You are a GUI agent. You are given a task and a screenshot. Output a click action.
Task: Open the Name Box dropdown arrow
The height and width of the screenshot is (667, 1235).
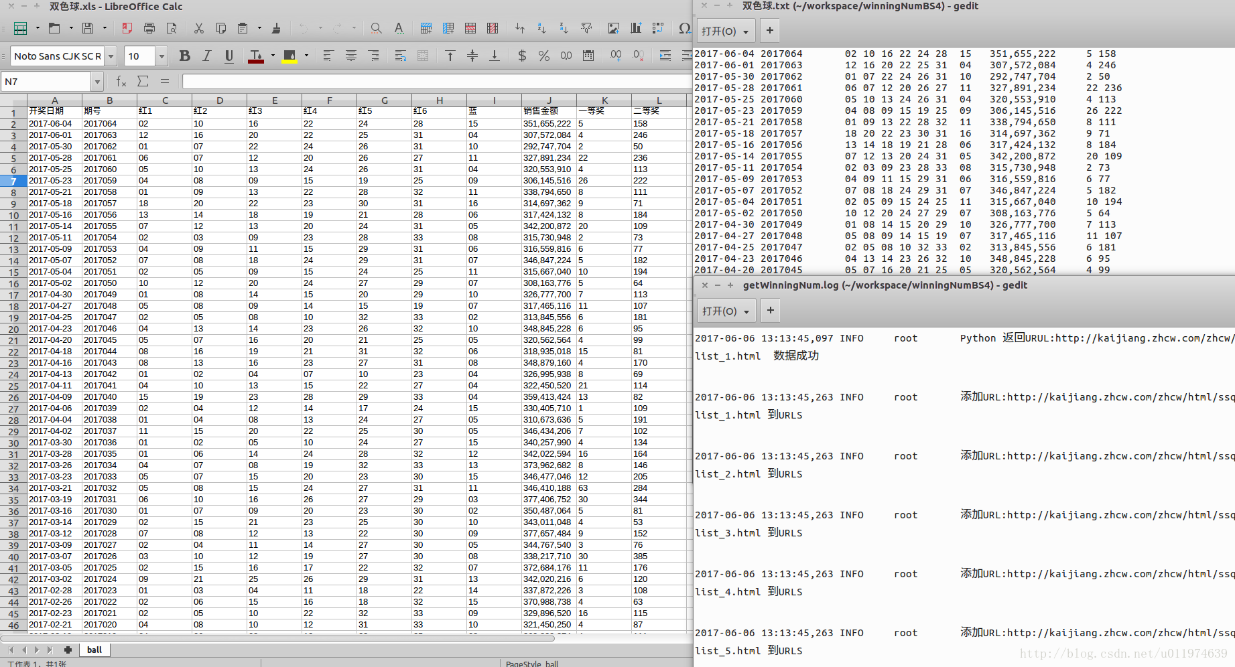coord(97,82)
